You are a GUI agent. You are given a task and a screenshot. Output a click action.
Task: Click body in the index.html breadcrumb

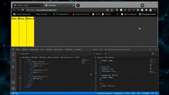[43, 58]
